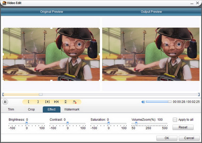This screenshot has height=143, width=202.
Task: Click the top crop handle on original preview
Action: pyautogui.click(x=51, y=28)
